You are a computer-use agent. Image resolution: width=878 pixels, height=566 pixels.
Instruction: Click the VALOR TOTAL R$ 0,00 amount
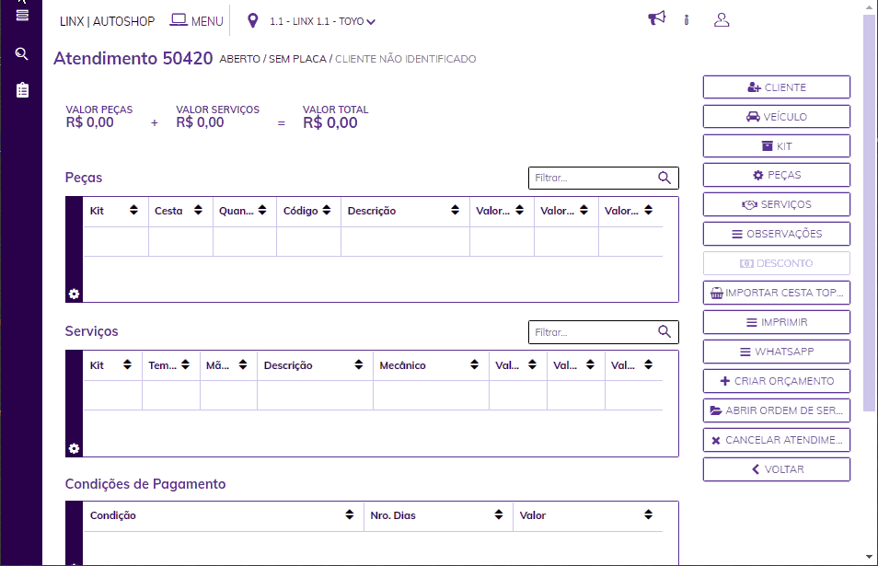point(330,123)
